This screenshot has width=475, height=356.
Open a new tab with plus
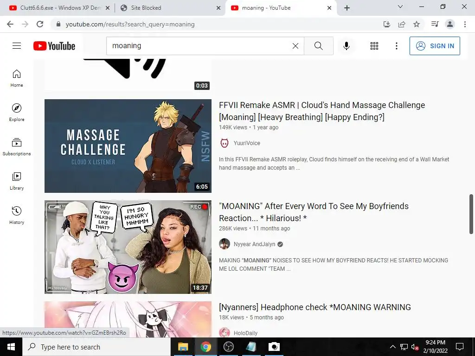pyautogui.click(x=347, y=8)
